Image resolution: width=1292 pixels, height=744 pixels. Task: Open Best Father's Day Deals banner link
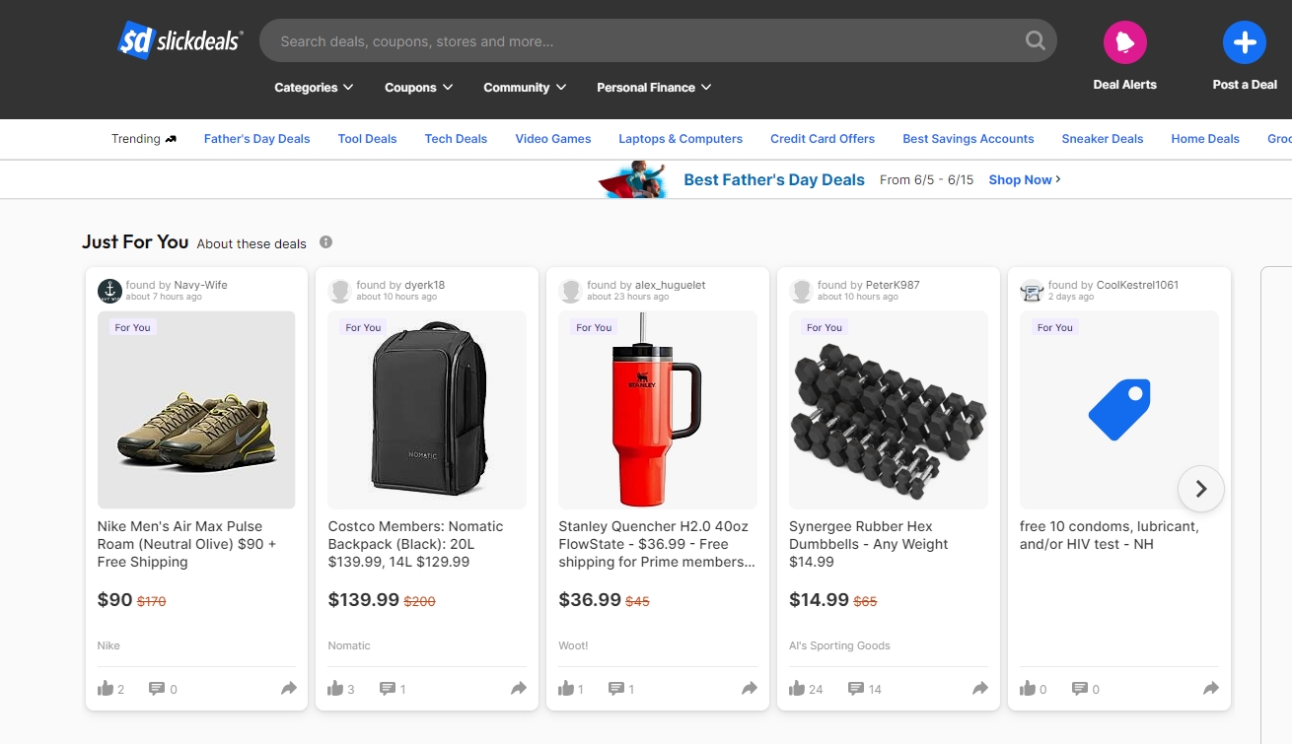(x=774, y=179)
